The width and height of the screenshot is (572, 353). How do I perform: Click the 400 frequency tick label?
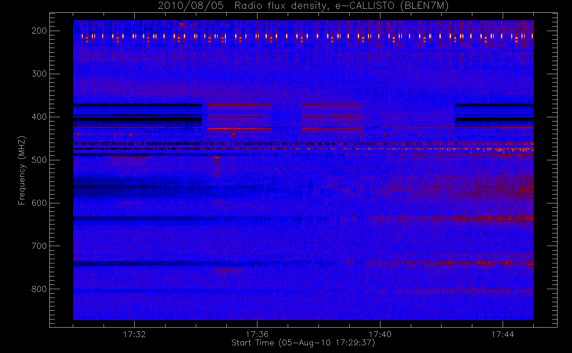click(39, 117)
